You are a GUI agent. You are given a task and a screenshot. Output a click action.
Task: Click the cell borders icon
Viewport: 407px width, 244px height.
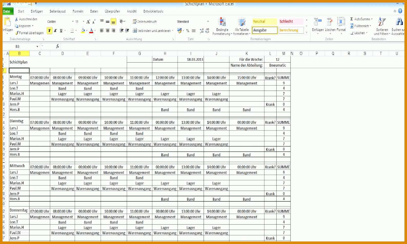[72, 31]
